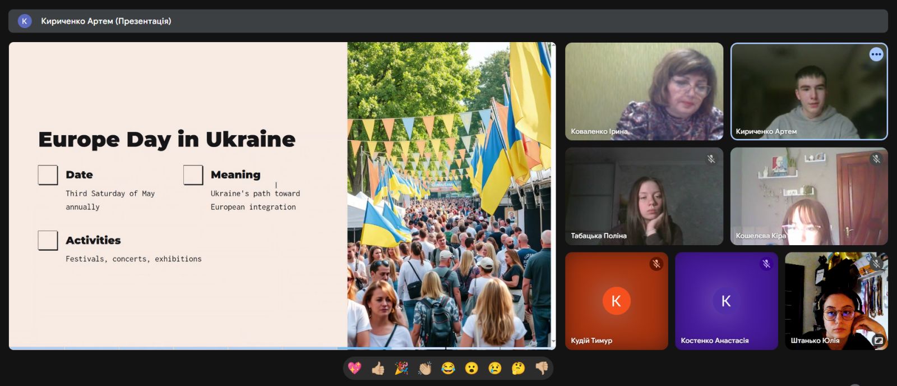897x386 pixels.
Task: Check the Date checkbox on the slide
Action: 48,175
